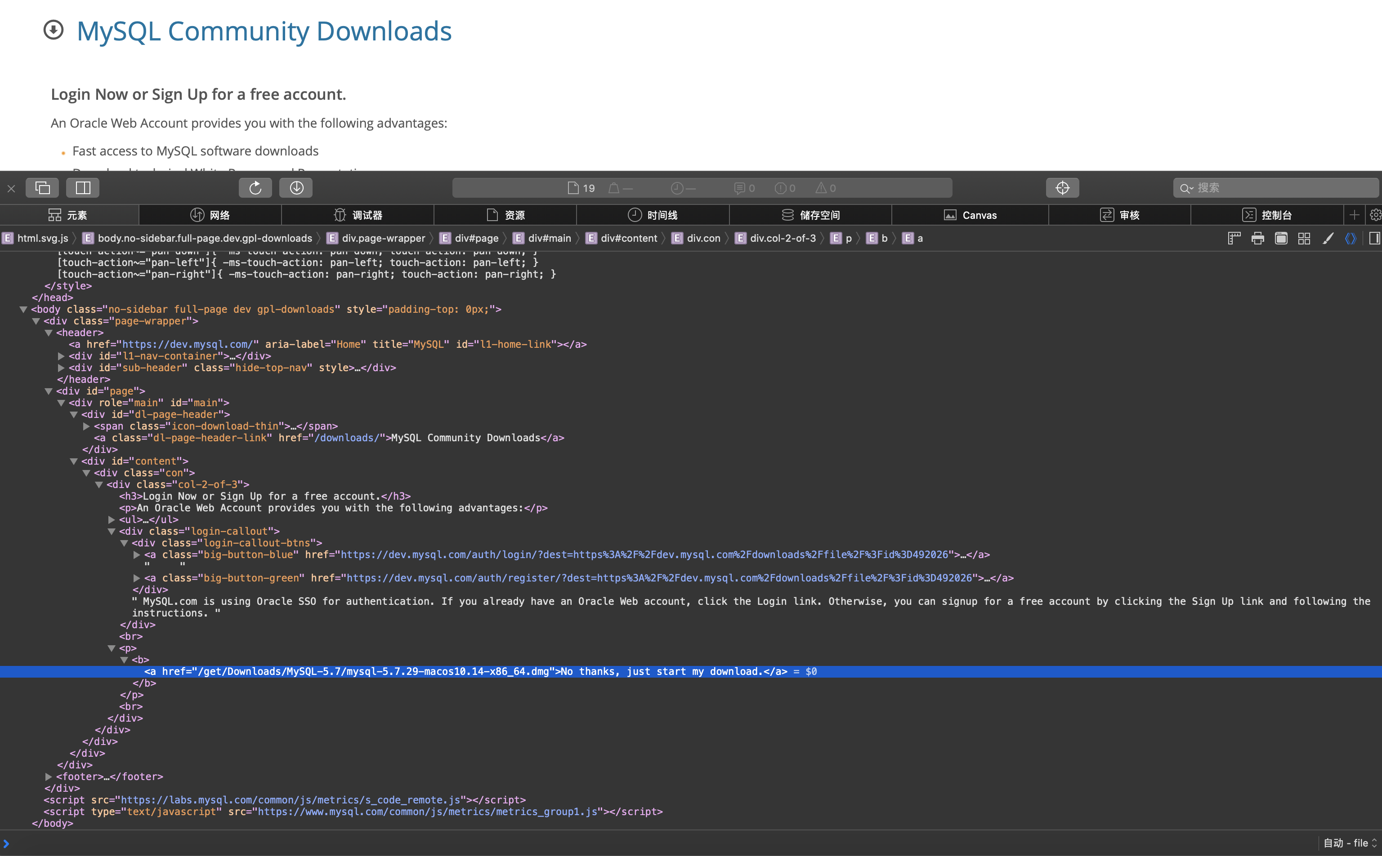The width and height of the screenshot is (1382, 856).
Task: Toggle print media styles printer icon
Action: (x=1258, y=238)
